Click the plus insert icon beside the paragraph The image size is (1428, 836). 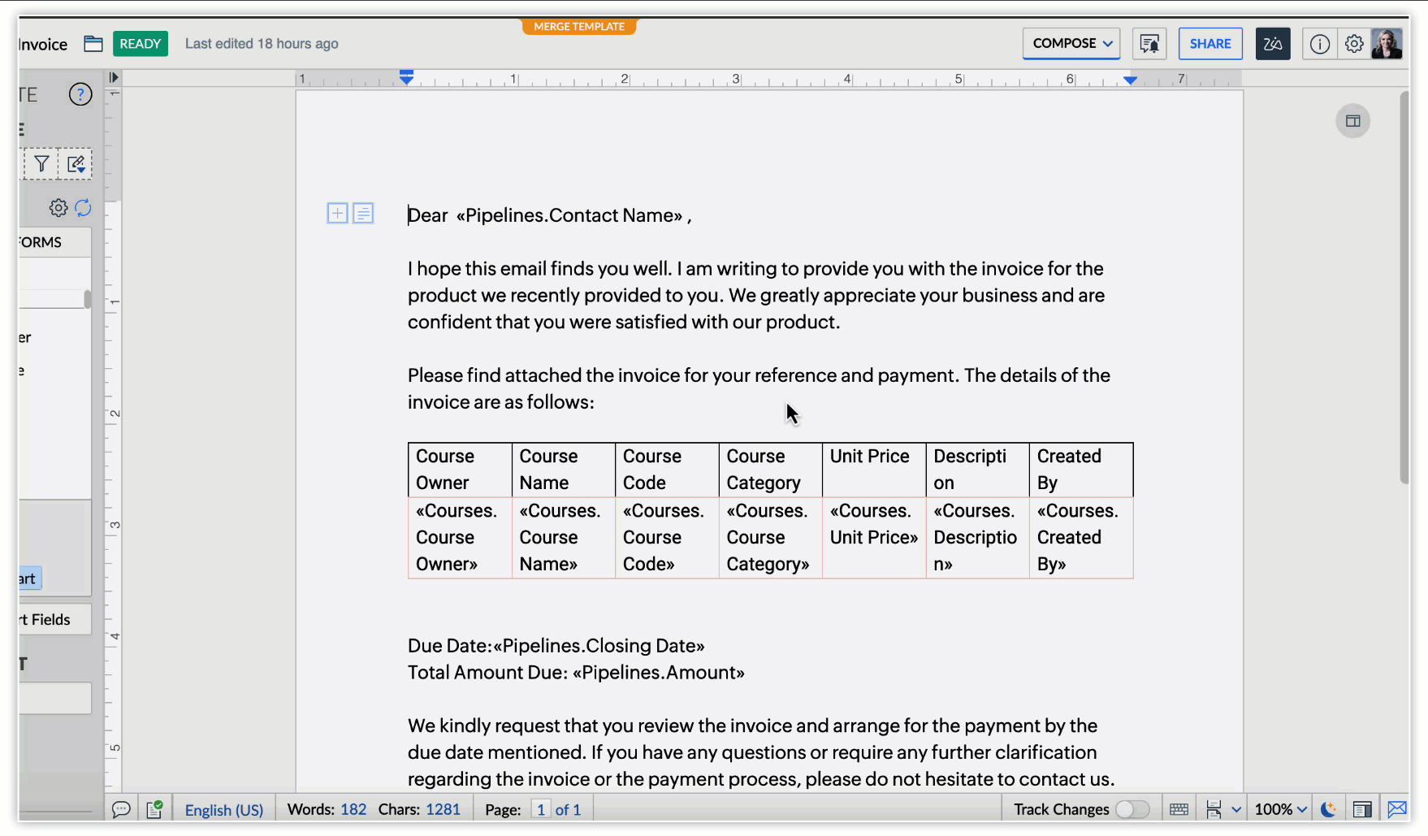click(x=337, y=214)
